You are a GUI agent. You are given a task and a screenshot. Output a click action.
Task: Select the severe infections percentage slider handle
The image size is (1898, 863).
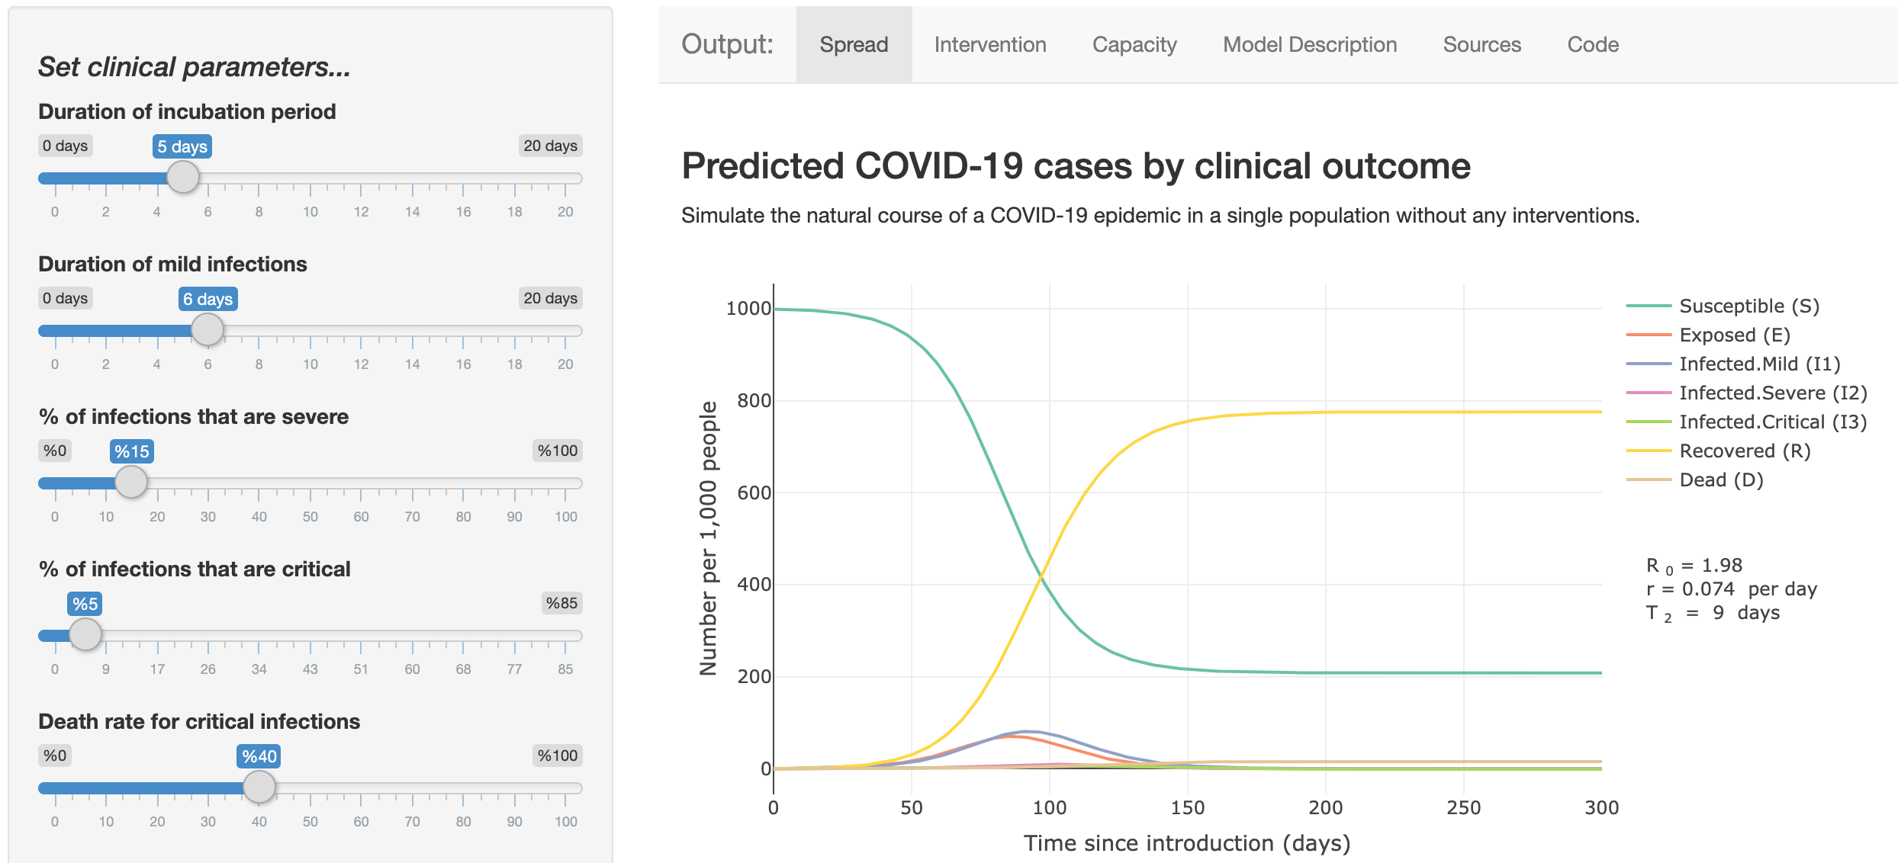coord(131,482)
